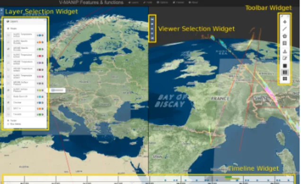Screen dimensions: 301x184
Task: Click the SPOT 4 layer name
Action: [17, 109]
